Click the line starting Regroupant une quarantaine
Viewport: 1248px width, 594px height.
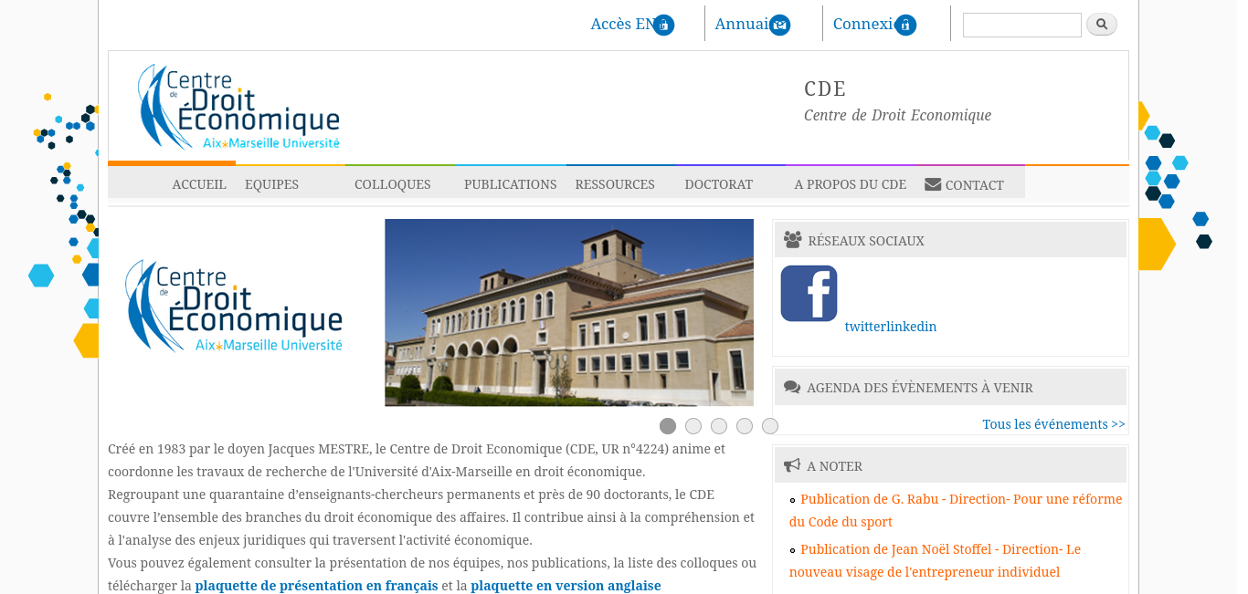click(x=411, y=495)
